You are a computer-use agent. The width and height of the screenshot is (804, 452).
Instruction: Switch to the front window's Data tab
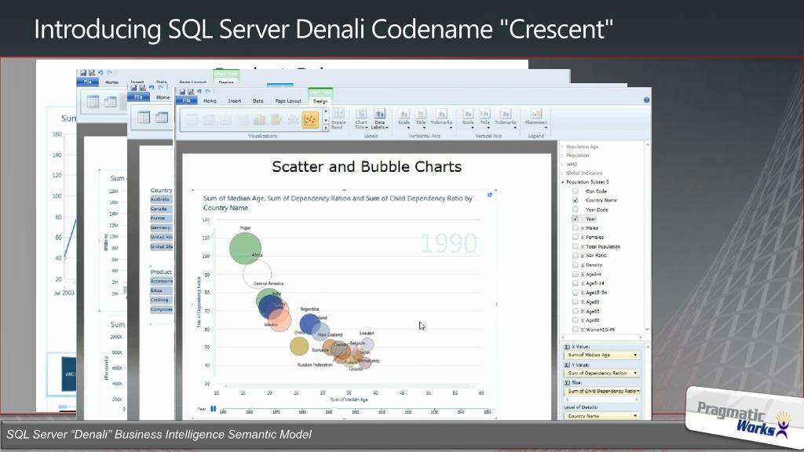click(x=258, y=100)
